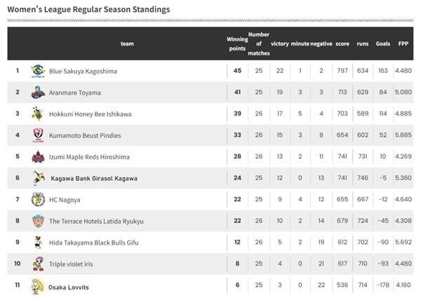This screenshot has height=302, width=421.
Task: Click the Triple violet iris logo
Action: (x=38, y=264)
